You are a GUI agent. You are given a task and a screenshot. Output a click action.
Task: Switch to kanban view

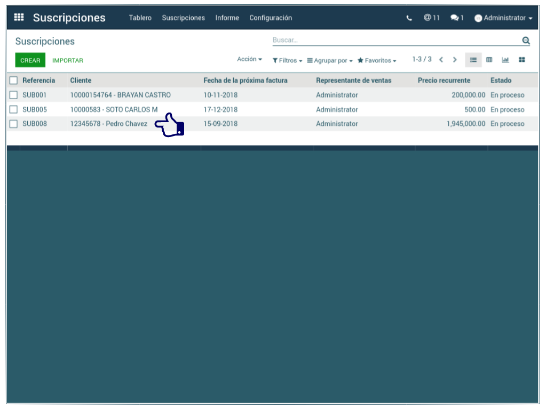point(522,60)
